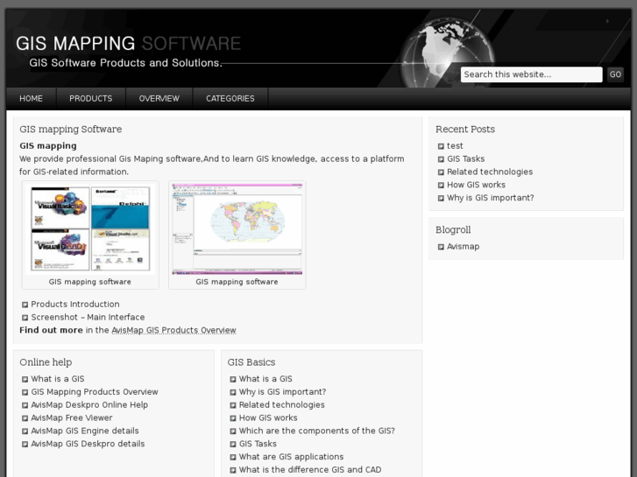Open What are GIS applications link
Viewport: 637px width, 477px height.
291,457
